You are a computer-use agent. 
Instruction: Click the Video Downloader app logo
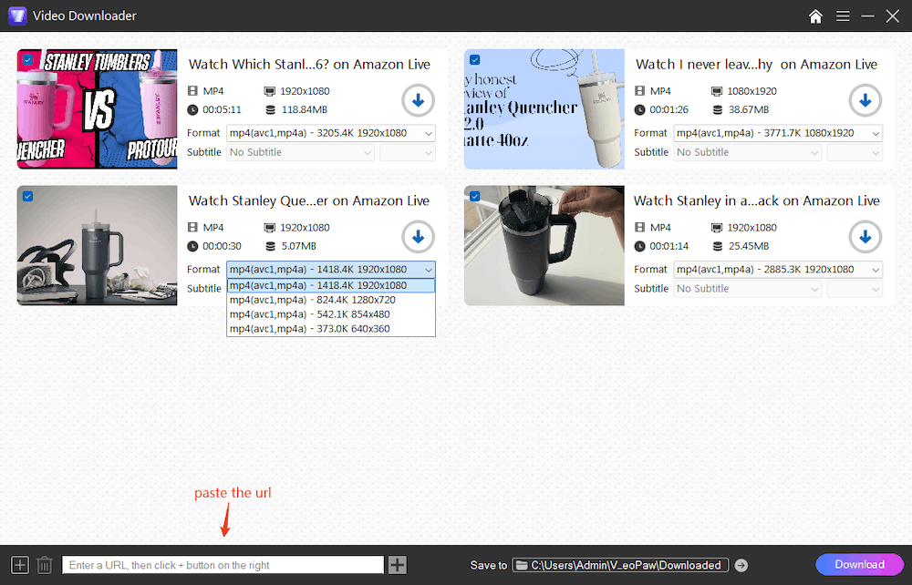click(16, 15)
